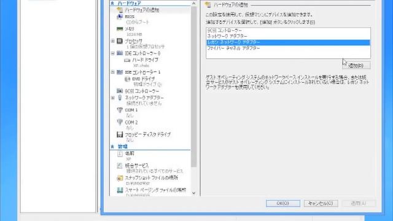Image resolution: width=393 pixels, height=221 pixels.
Task: Click the icon beside the right pane's ハードウェアの追加 heading
Action: point(208,5)
